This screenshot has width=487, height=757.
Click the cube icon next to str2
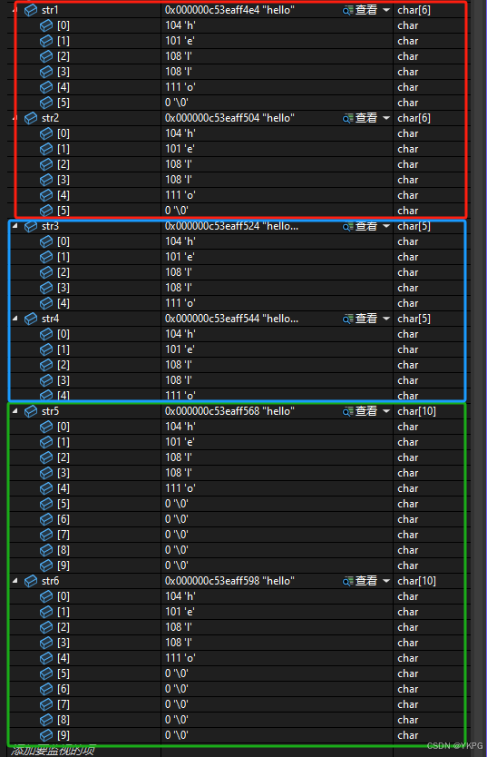coord(30,118)
